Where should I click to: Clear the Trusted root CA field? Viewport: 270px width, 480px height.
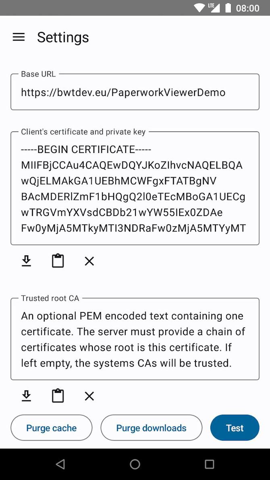click(x=89, y=395)
